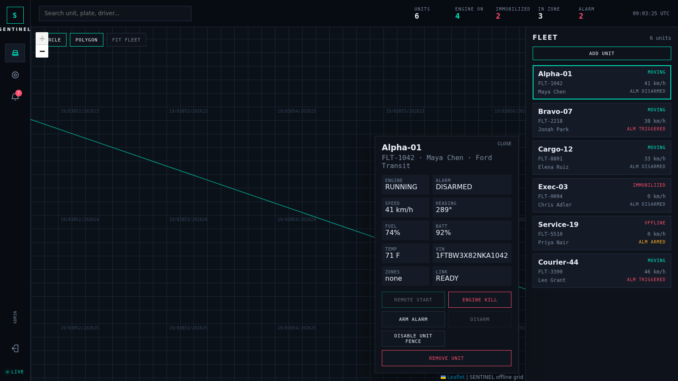Select the Courier-44 fleet card
678x381 pixels.
click(602, 271)
